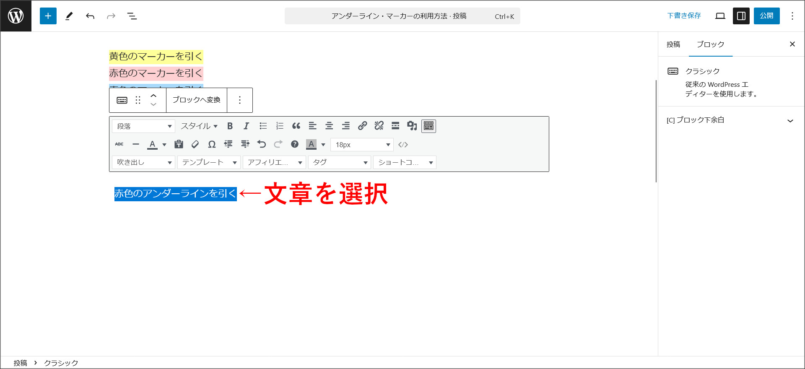805x369 pixels.
Task: Insert a bulleted list
Action: [263, 126]
